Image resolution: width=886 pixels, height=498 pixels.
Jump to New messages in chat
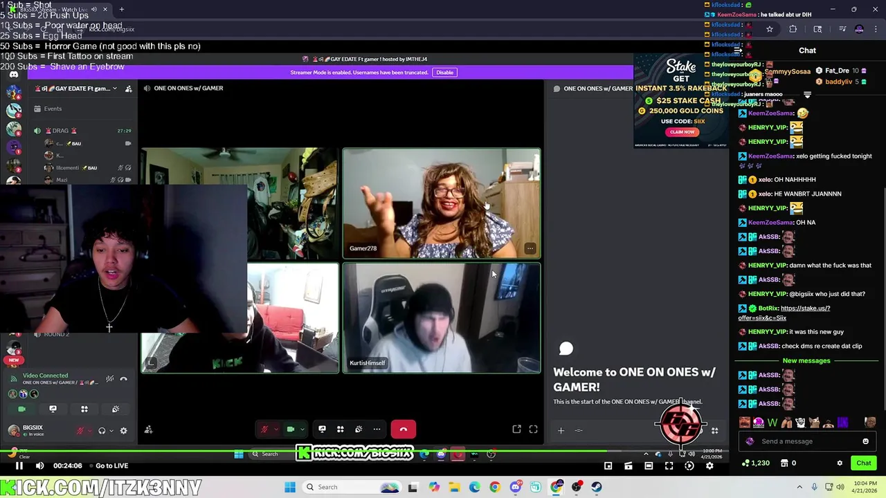coord(806,360)
